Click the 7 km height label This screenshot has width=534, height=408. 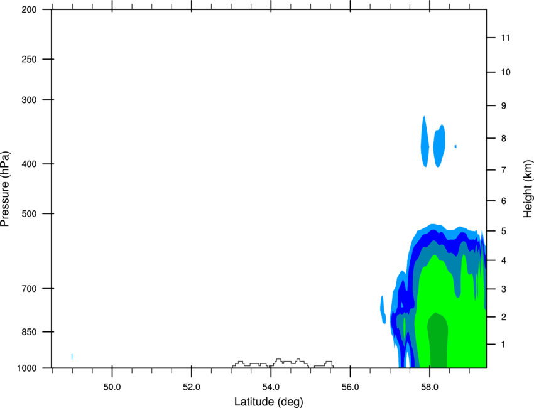[504, 170]
